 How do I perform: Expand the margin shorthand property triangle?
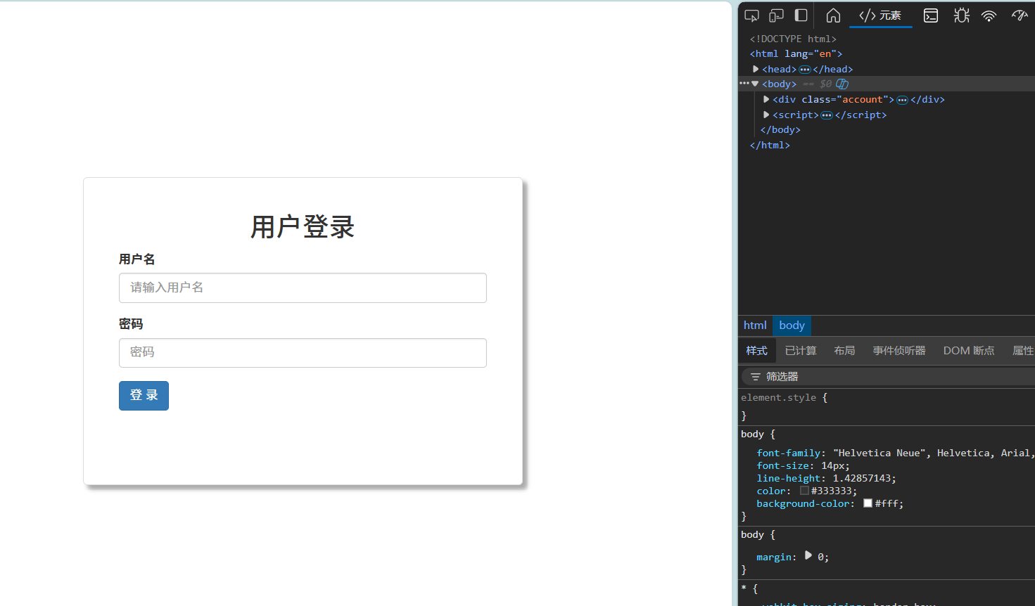[808, 555]
